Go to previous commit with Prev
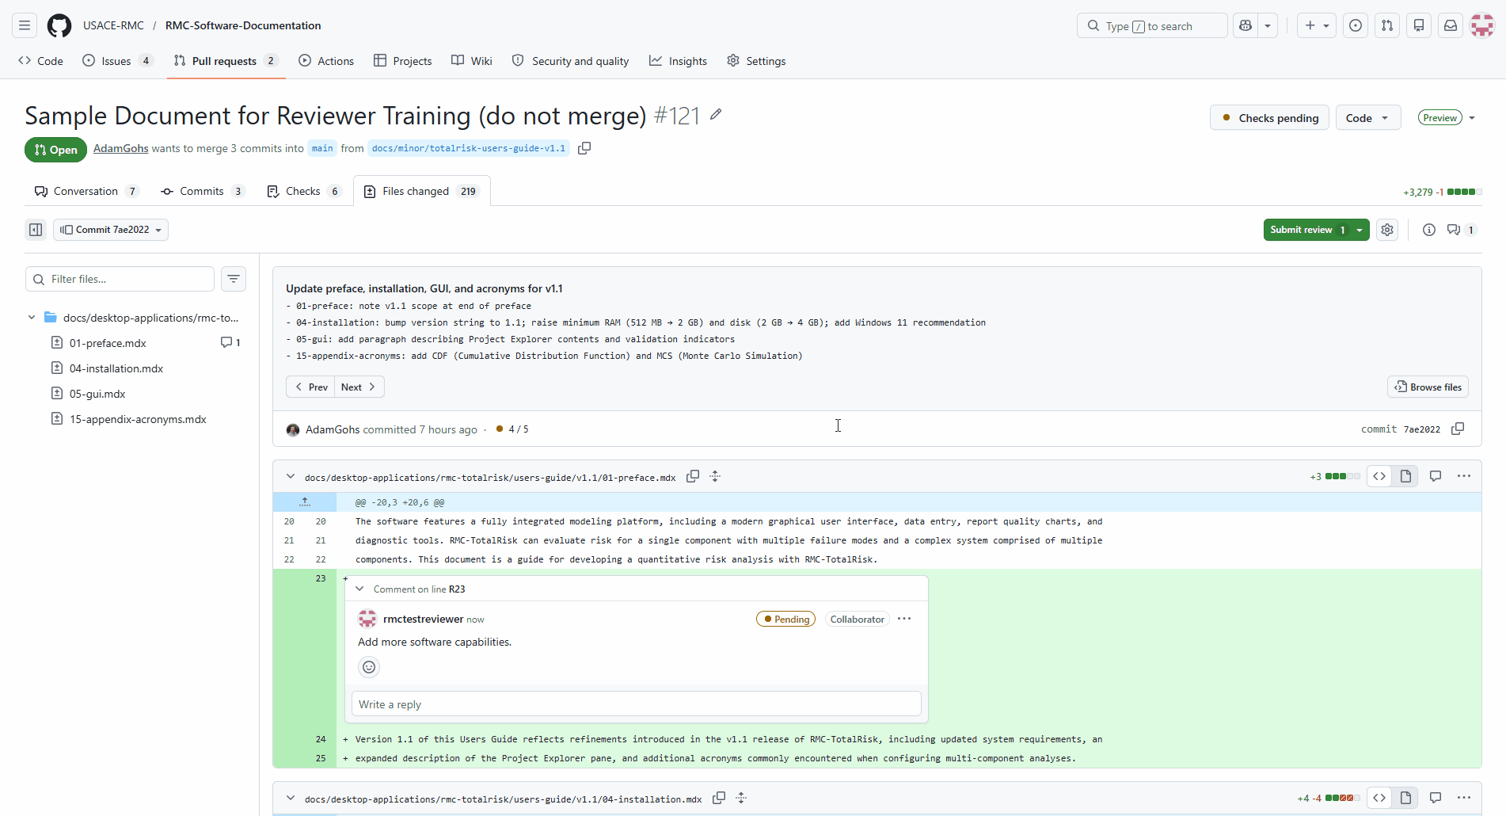The width and height of the screenshot is (1506, 816). [310, 387]
